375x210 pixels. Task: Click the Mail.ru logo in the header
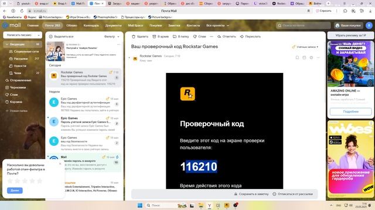click(x=12, y=25)
